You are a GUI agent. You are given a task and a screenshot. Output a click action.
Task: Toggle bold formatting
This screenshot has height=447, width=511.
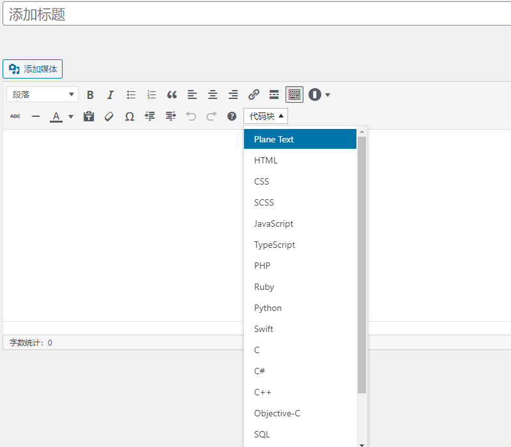click(x=90, y=95)
